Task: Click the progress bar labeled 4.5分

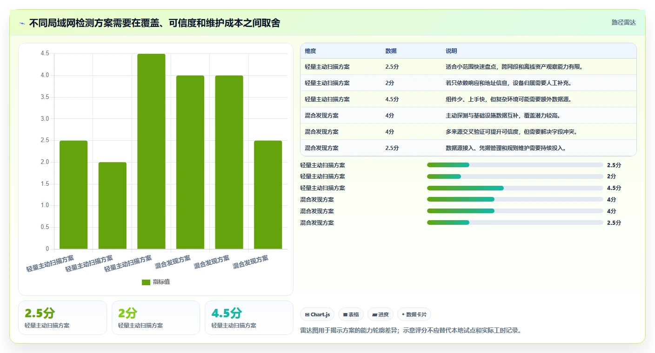Action: coord(515,188)
